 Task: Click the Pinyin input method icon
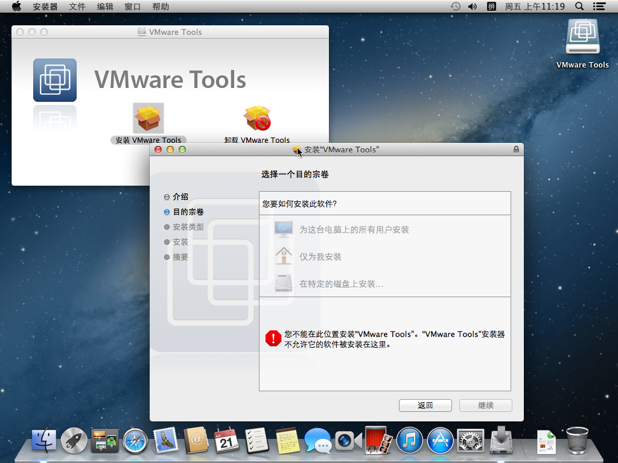pyautogui.click(x=491, y=6)
